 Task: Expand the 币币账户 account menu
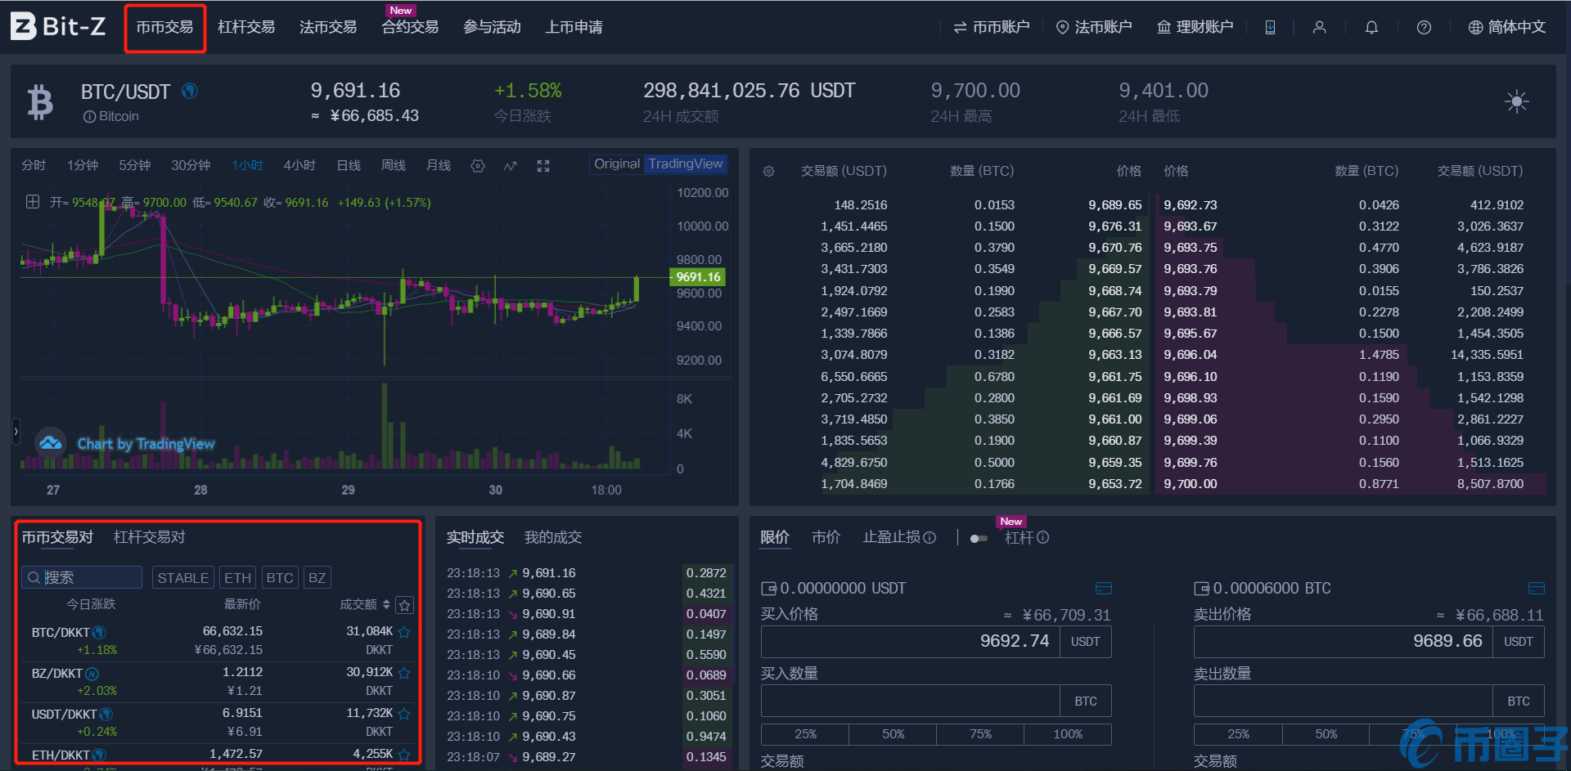(992, 28)
